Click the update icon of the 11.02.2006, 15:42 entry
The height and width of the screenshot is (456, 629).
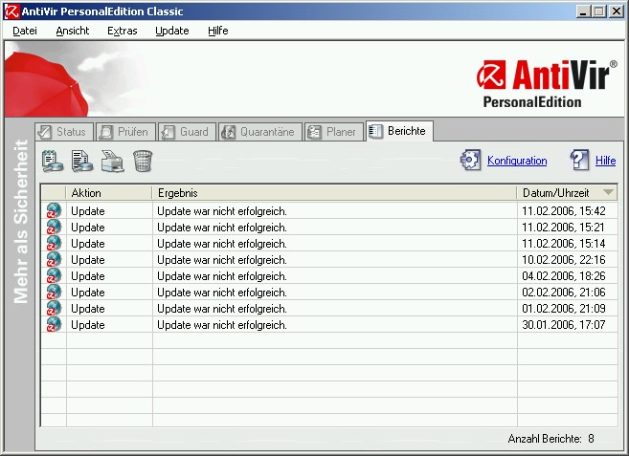[x=54, y=211]
